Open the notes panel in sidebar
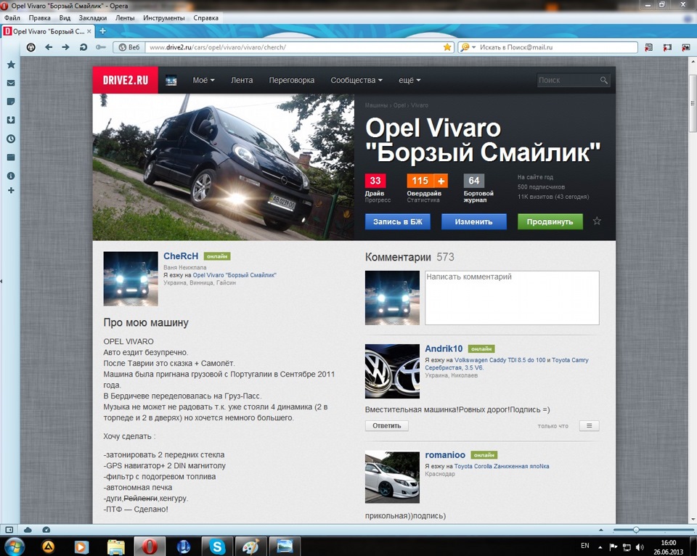 pyautogui.click(x=11, y=102)
